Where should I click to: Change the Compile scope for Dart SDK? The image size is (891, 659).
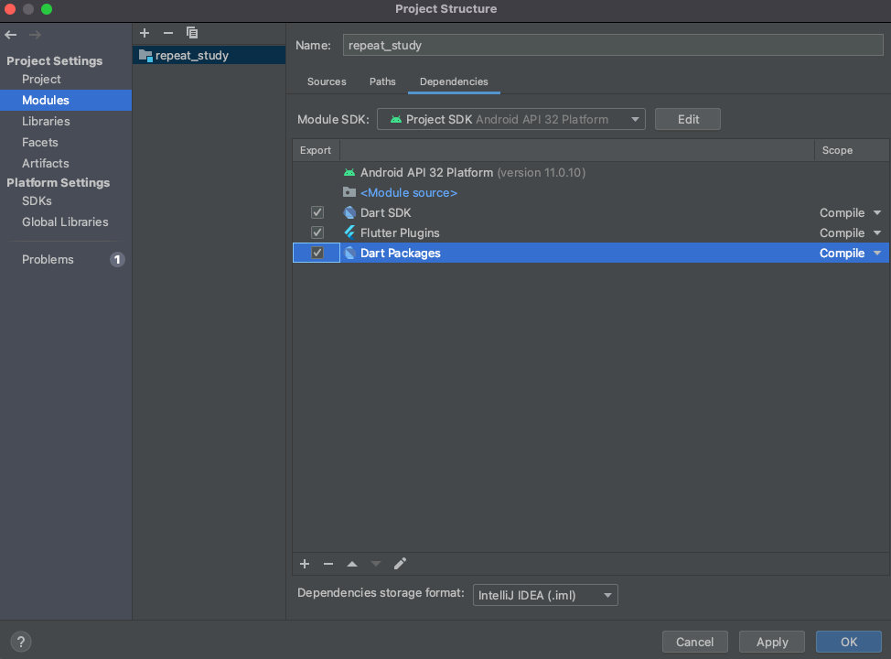[852, 211]
